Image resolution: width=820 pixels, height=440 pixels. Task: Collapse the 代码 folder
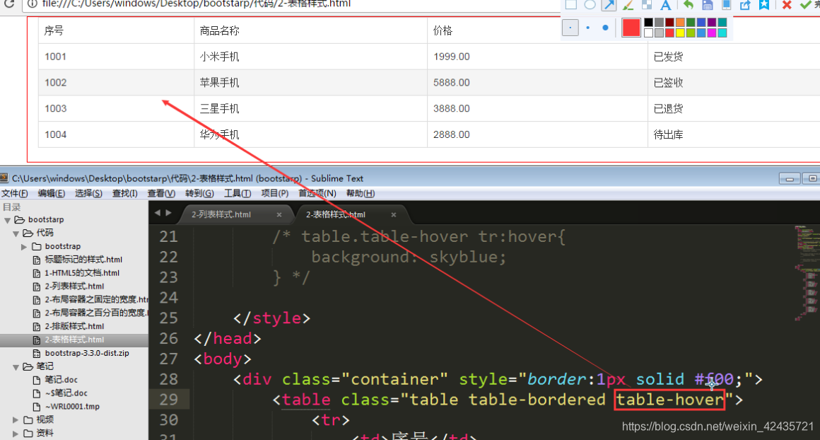tap(16, 233)
